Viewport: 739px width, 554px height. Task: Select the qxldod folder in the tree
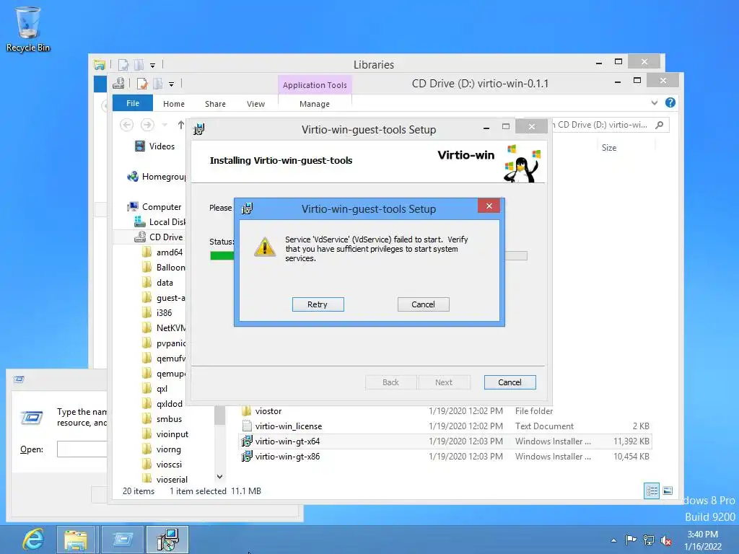click(162, 404)
